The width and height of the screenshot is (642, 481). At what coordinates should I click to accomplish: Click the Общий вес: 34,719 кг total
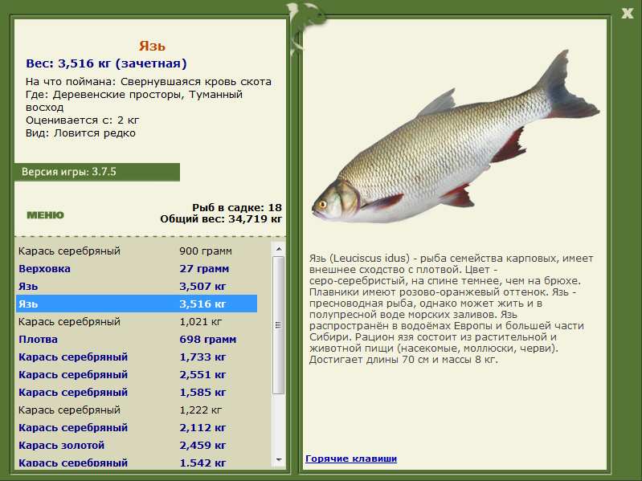pyautogui.click(x=221, y=219)
